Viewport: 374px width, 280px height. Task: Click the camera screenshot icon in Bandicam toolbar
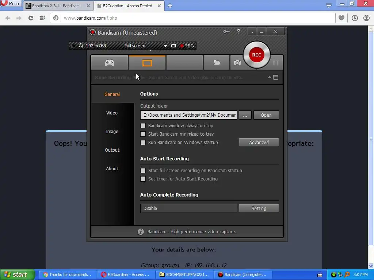[x=237, y=63]
